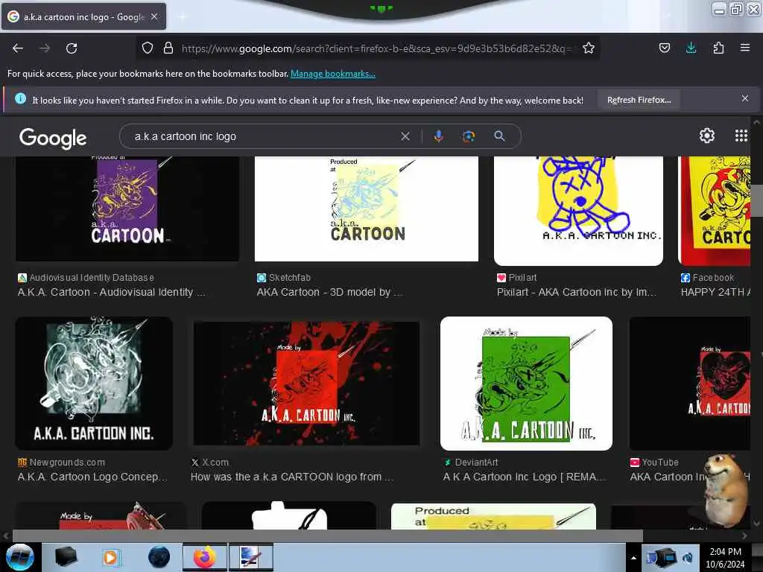Open 'A.K.A. Cartoon Logo Concep...' result
Viewport: 763px width, 572px height.
point(92,477)
